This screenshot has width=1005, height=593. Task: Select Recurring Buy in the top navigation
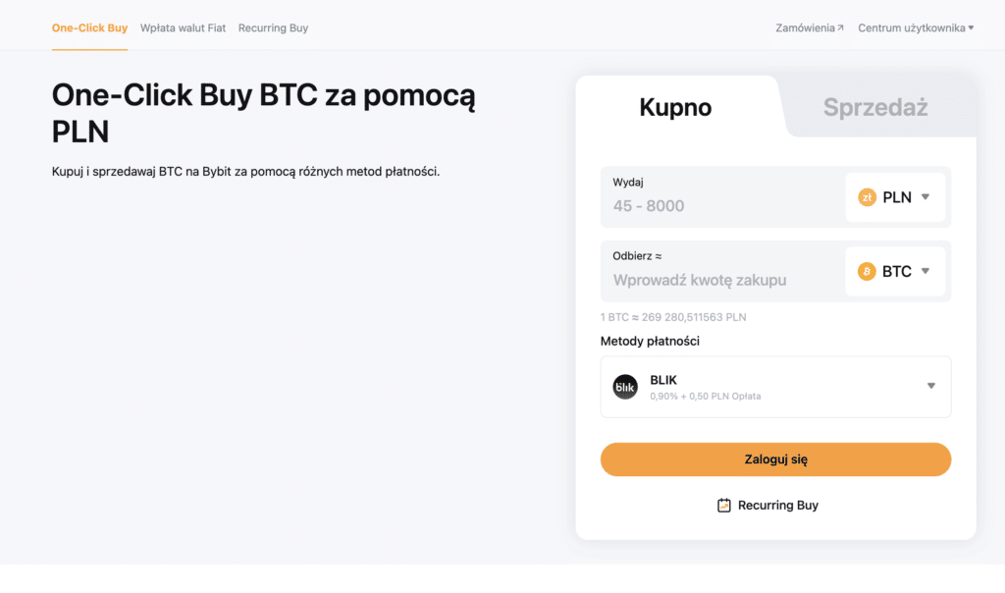(x=273, y=27)
